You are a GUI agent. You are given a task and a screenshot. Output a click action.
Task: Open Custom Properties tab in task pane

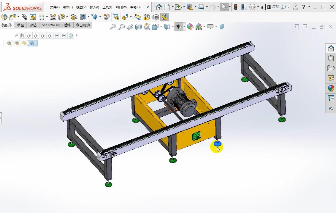[331, 98]
